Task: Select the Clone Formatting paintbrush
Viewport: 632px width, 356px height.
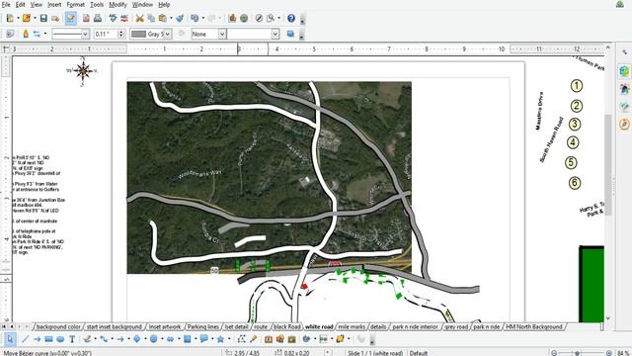Action: (180, 18)
